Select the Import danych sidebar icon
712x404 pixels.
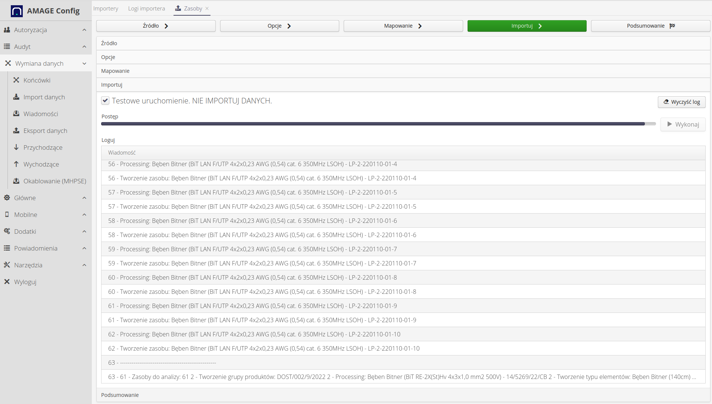(x=16, y=97)
